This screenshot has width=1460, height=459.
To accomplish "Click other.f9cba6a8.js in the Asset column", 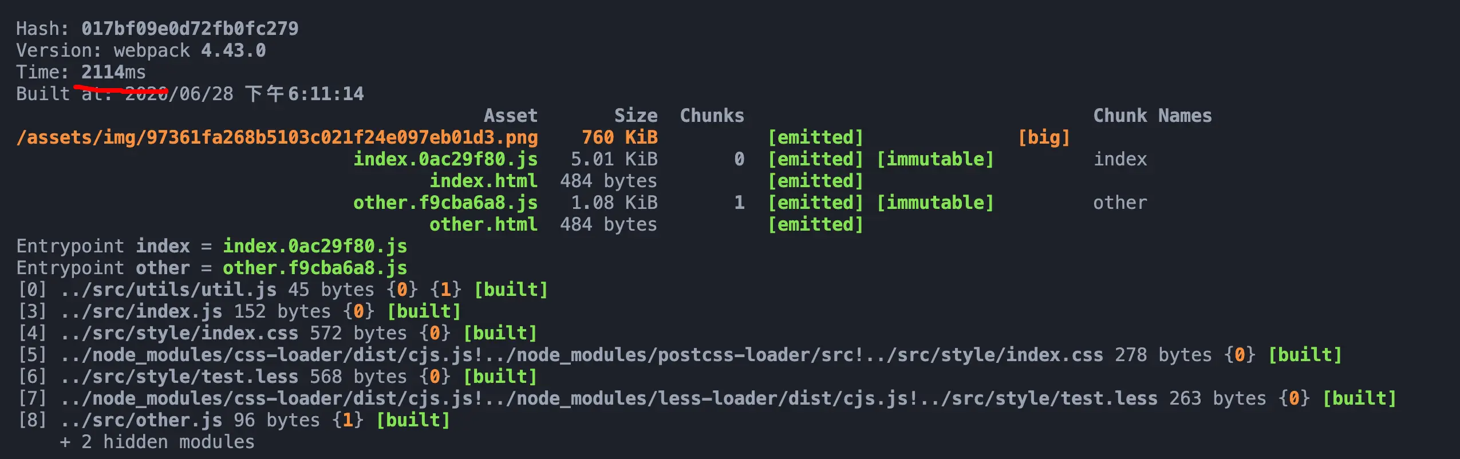I will (x=445, y=203).
